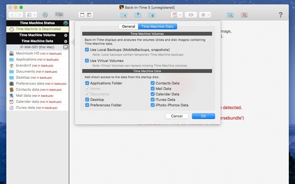Uncheck iPhoto-Photos Data checkbox
The height and width of the screenshot is (184, 295).
[153, 105]
